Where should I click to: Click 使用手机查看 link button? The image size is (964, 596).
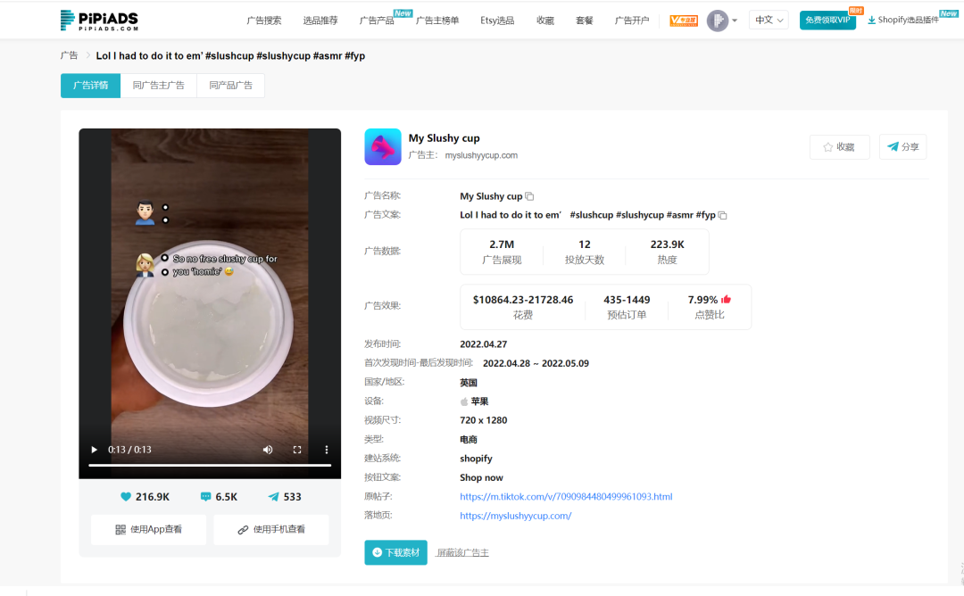coord(271,529)
